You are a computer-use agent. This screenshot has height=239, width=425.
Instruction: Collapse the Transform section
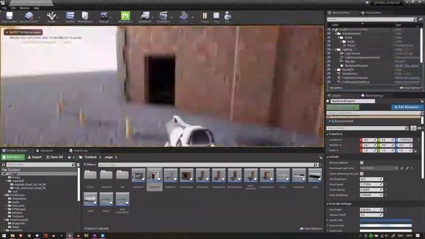[x=327, y=134]
